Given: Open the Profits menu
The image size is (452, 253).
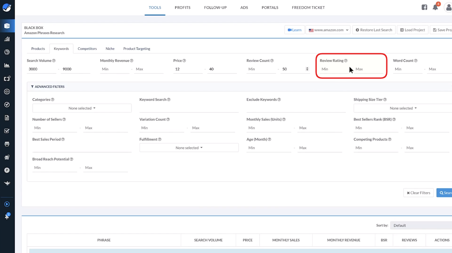Looking at the screenshot, I should click(183, 8).
